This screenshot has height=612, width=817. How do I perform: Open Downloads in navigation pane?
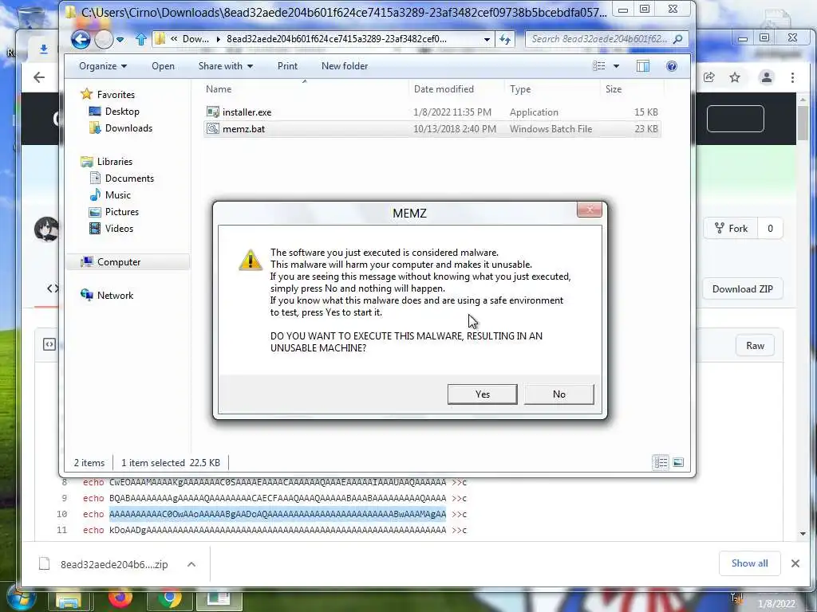(128, 128)
